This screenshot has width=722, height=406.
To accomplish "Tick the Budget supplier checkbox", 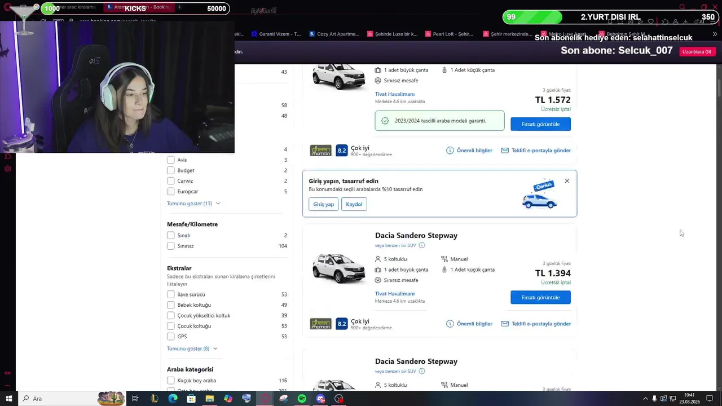I will [x=170, y=170].
